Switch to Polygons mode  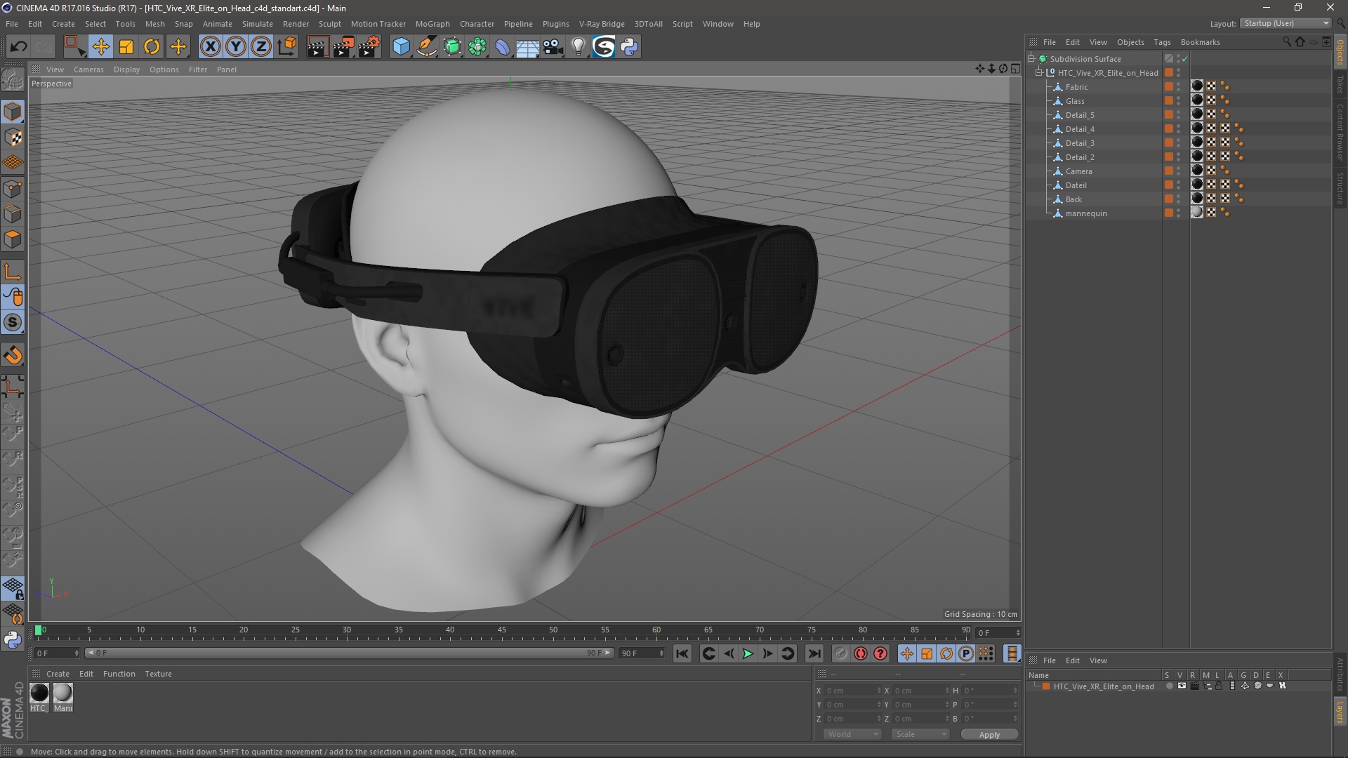pyautogui.click(x=13, y=239)
